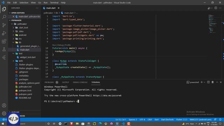Open the Accounts menu in activity bar
This screenshot has height=126, width=224.
click(x=4, y=105)
